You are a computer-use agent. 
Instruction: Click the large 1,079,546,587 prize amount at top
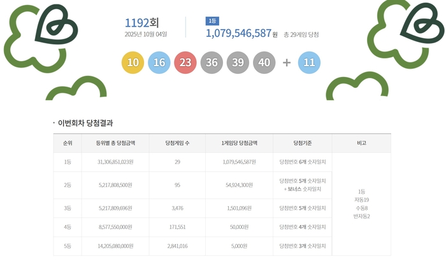click(x=238, y=33)
